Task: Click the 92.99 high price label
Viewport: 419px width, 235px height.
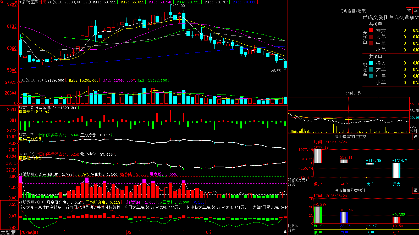Action: click(179, 6)
